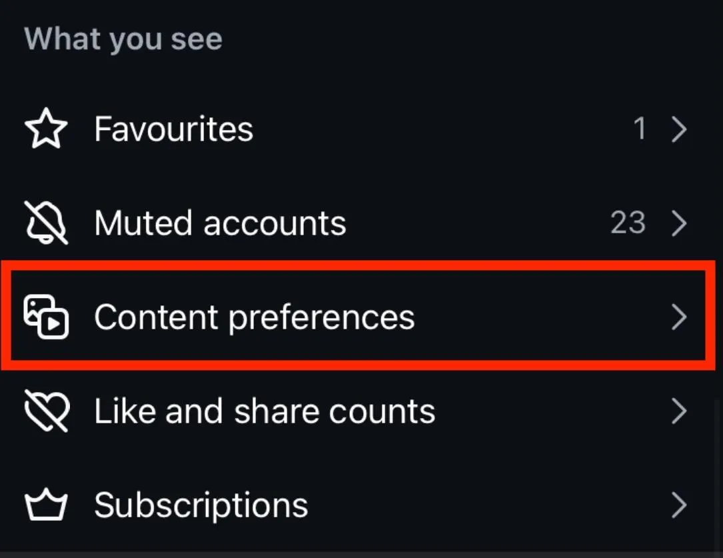Screen dimensions: 723x558
Task: Select the Subscriptions text label
Action: point(201,507)
